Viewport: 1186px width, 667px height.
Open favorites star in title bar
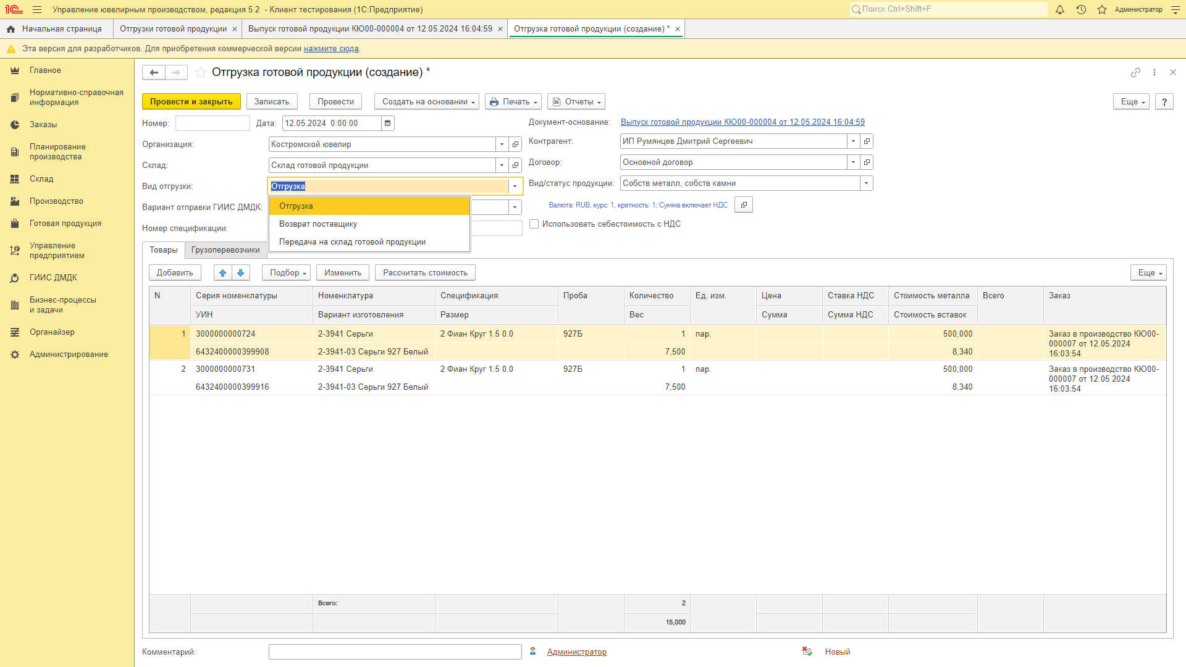(1102, 9)
